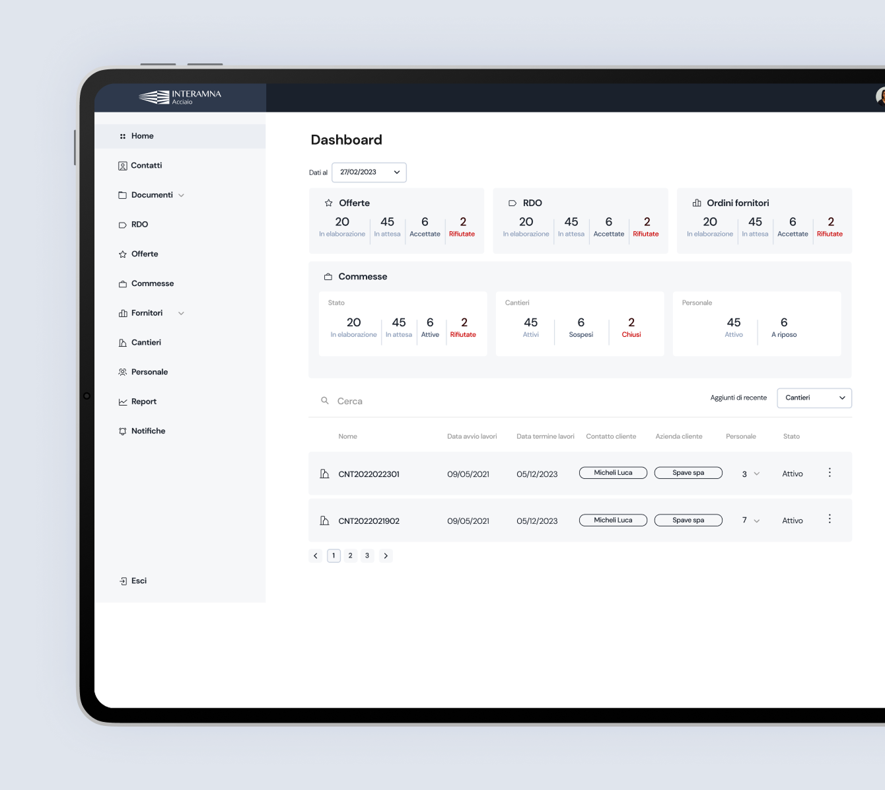Click the CNT2022021902 row name
The width and height of the screenshot is (885, 790).
click(369, 521)
